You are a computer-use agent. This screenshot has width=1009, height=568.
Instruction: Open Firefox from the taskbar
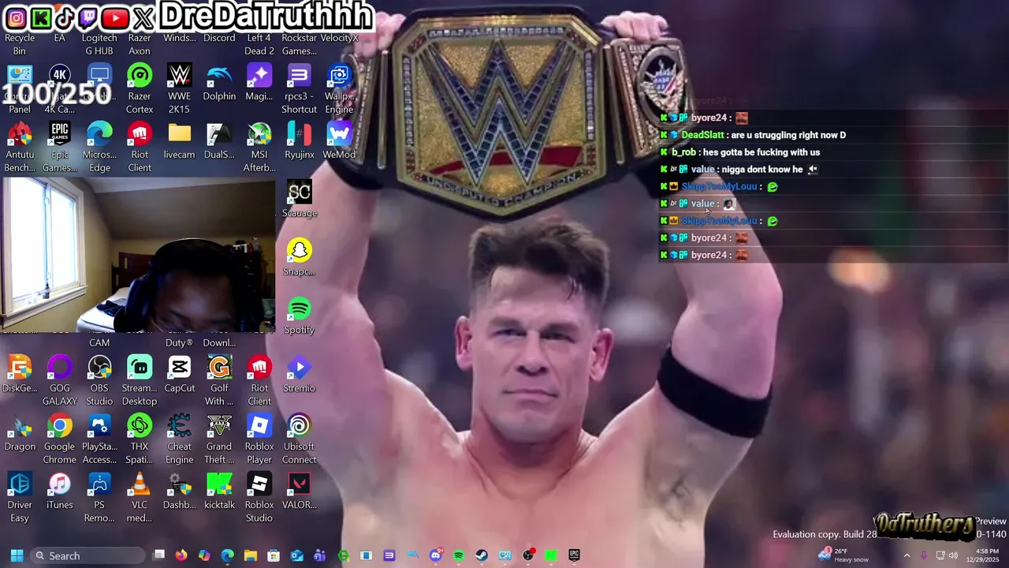tap(181, 555)
